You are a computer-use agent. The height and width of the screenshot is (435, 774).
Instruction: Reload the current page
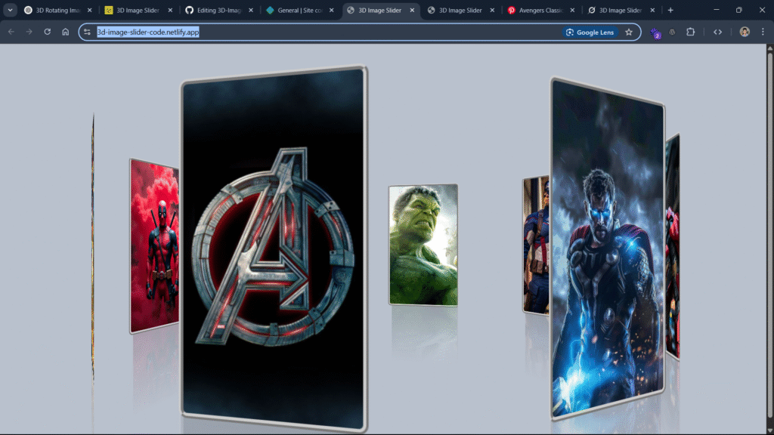pyautogui.click(x=48, y=32)
